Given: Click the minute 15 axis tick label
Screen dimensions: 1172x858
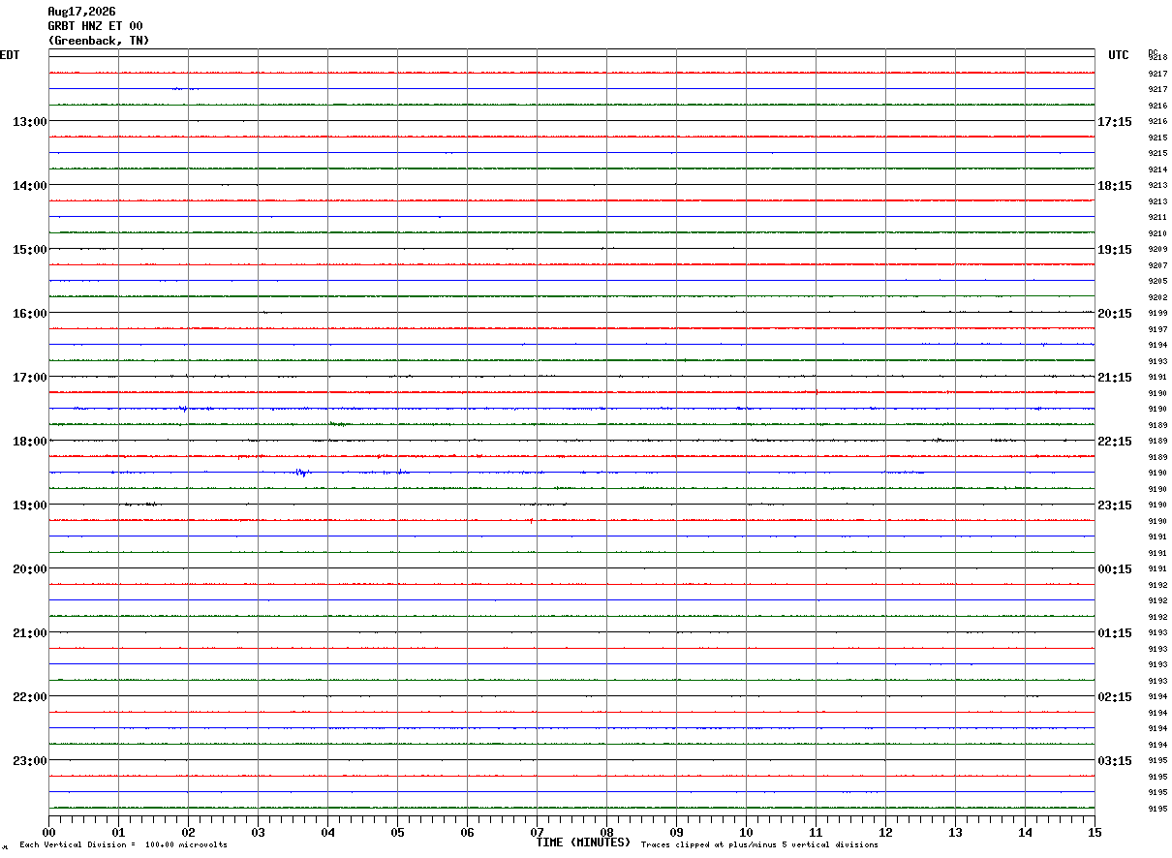Looking at the screenshot, I should pos(1095,833).
